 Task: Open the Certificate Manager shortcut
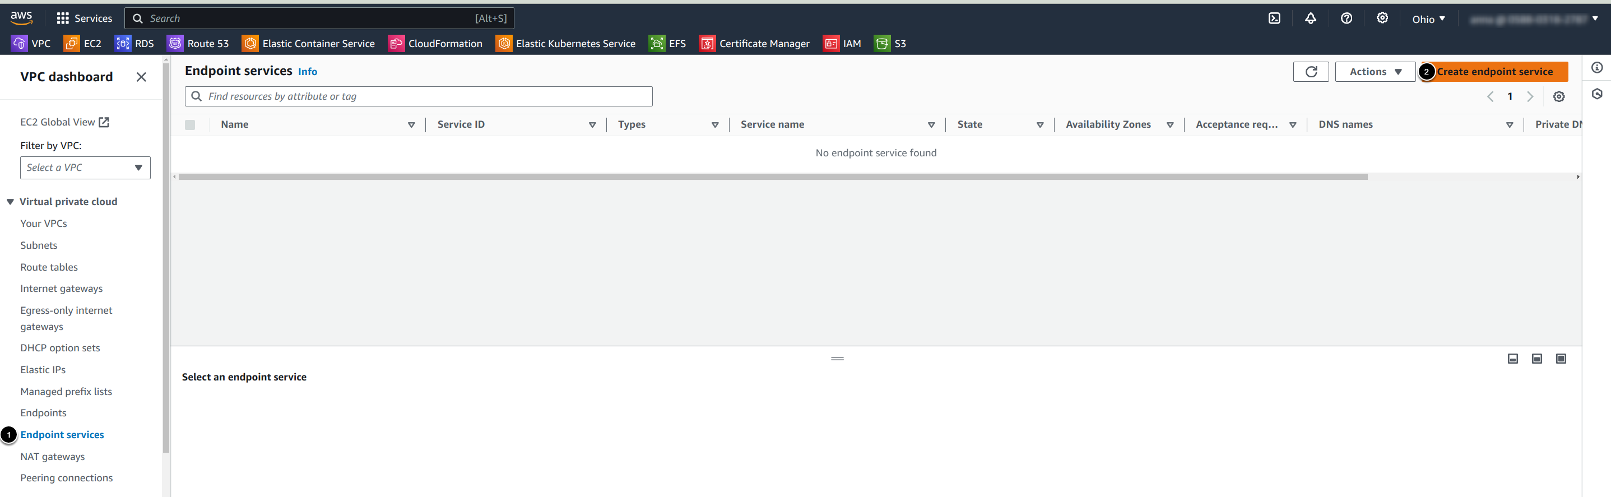click(x=754, y=44)
